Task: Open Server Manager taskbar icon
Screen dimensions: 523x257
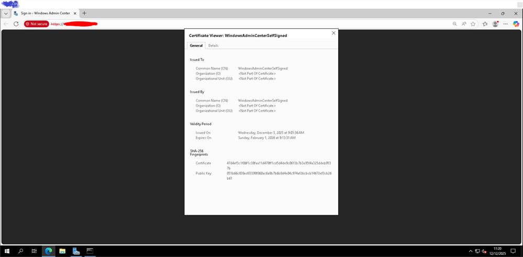Action: click(x=76, y=251)
